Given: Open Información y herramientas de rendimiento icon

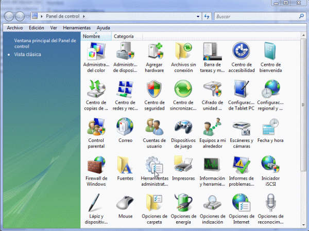Looking at the screenshot, I should point(212,165).
